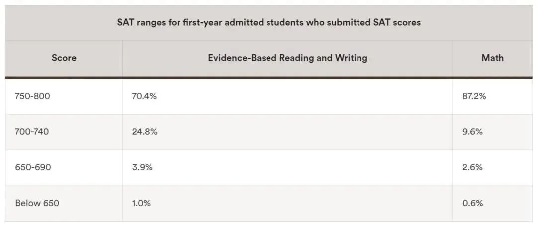Click the 24.8% reading cell
The width and height of the screenshot is (537, 227).
[x=144, y=132]
